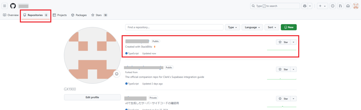Expand list dropdown beside private repo Star
The width and height of the screenshot is (361, 110).
(x=294, y=99)
